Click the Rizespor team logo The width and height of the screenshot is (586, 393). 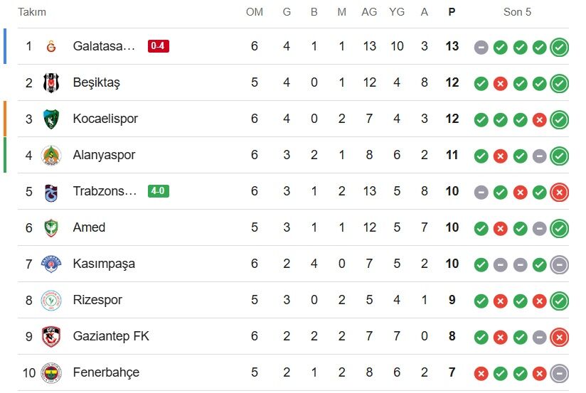click(x=51, y=301)
